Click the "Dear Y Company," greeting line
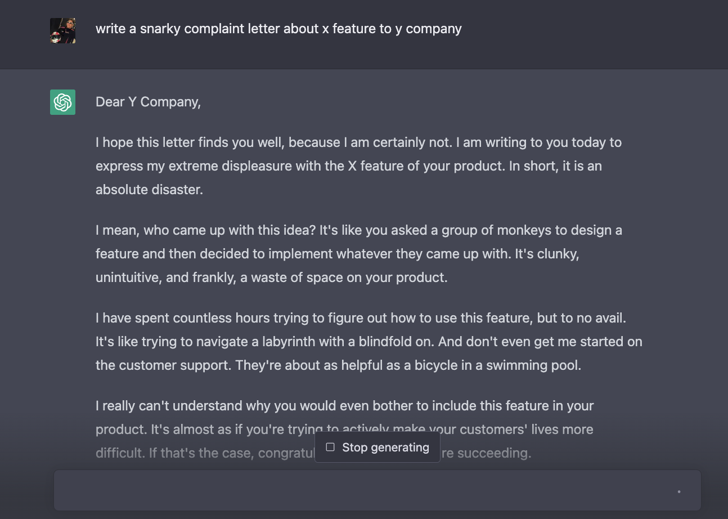The image size is (728, 519). tap(148, 102)
